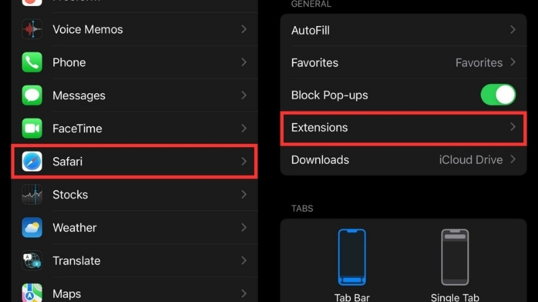Disable the Block Pop-ups switch
Screen dimensions: 538x302
[x=498, y=95]
